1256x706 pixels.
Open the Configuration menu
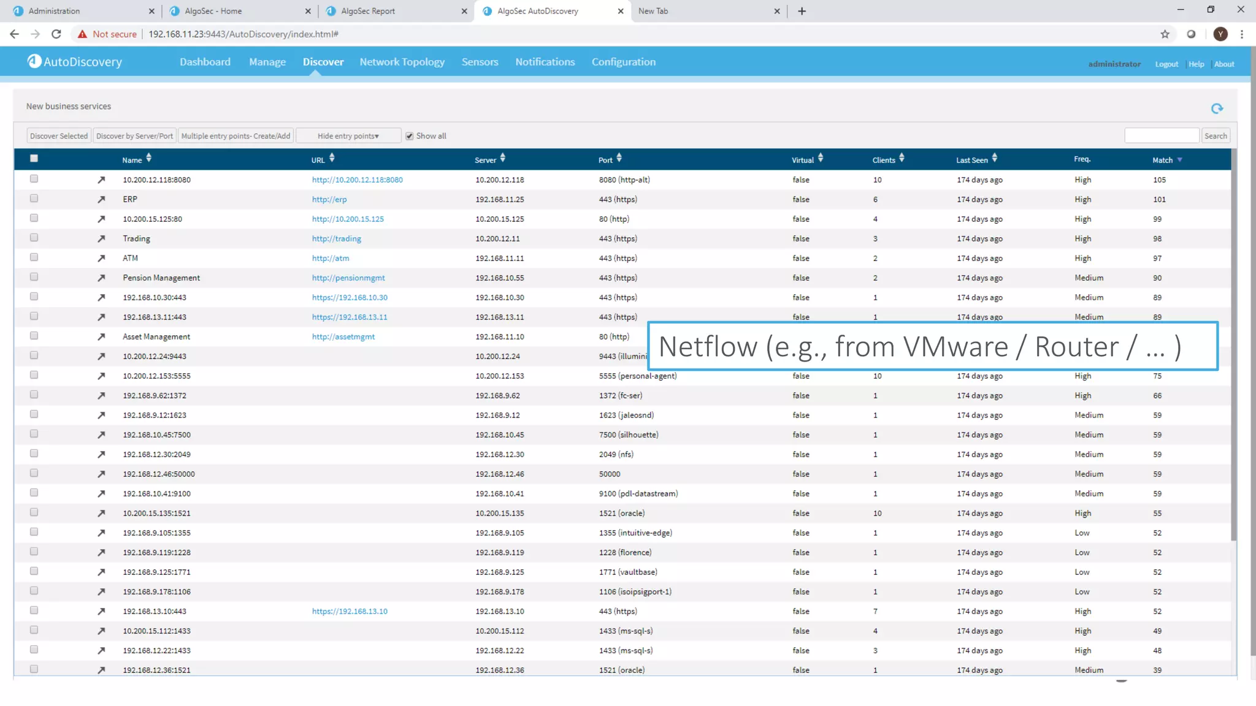coord(623,62)
